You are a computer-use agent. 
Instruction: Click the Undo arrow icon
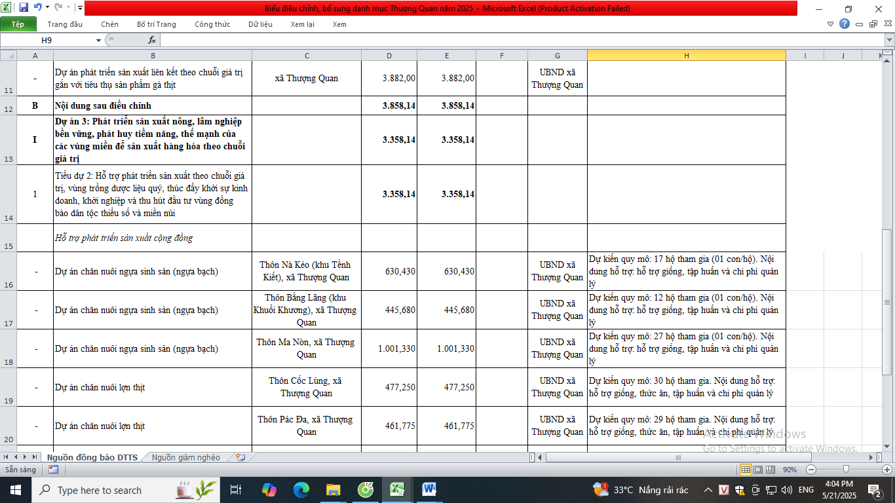[x=37, y=8]
